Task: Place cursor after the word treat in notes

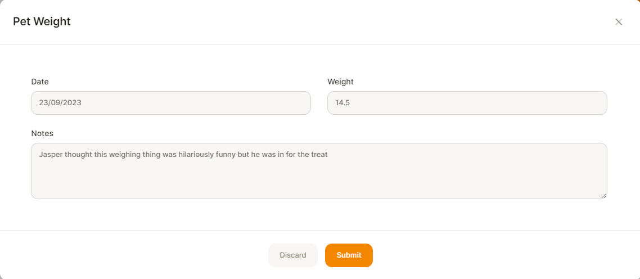Action: pyautogui.click(x=328, y=155)
